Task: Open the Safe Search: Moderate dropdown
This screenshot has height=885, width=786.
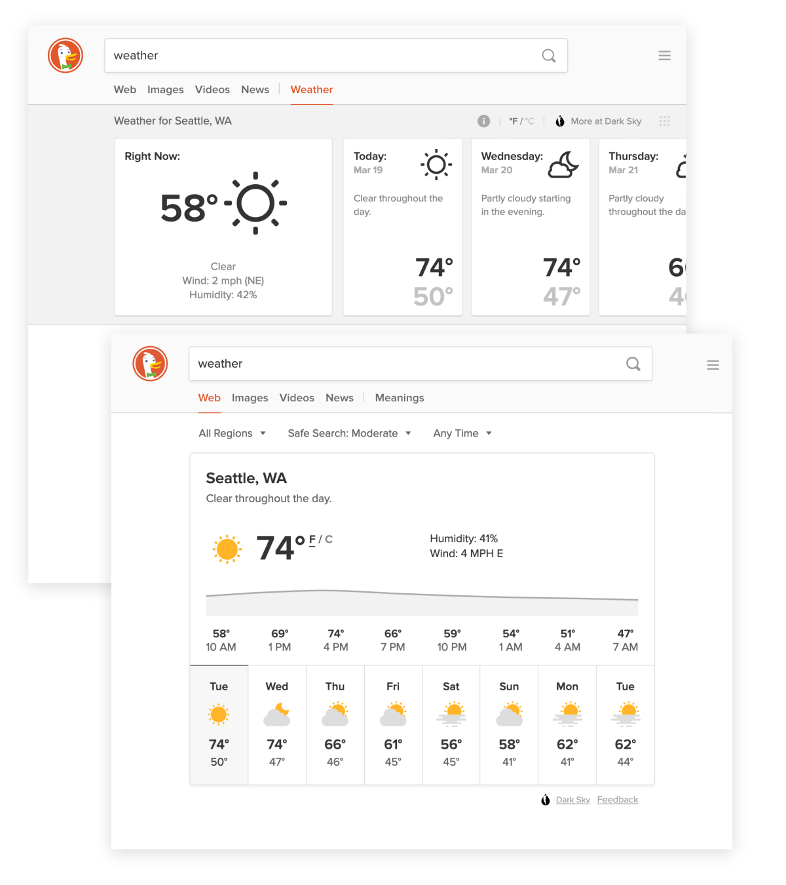Action: click(x=349, y=433)
